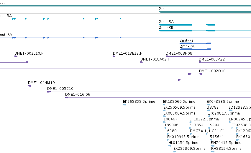Screen dimensions: 251x153
Task: Open EST HL01154.5prime
Action: [x=183, y=143]
